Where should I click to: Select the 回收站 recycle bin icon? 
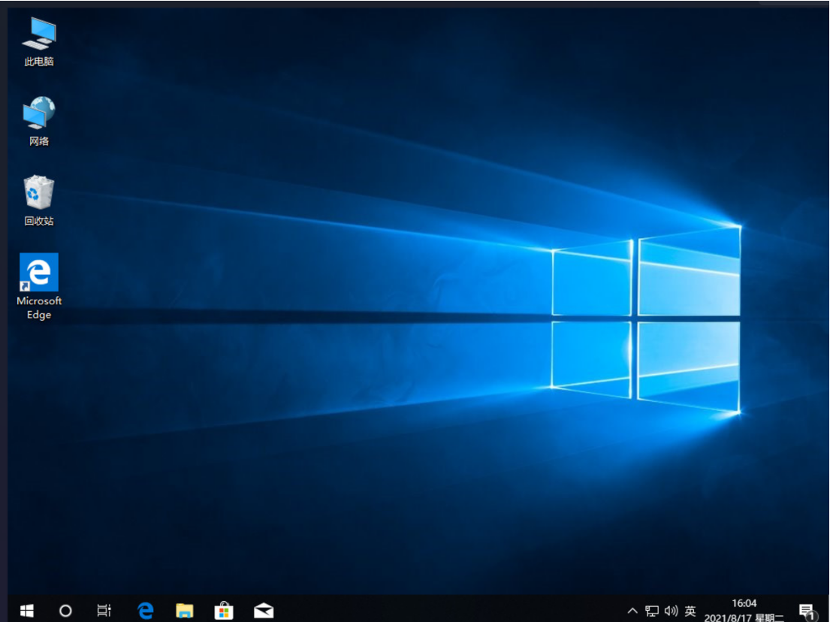(x=39, y=201)
